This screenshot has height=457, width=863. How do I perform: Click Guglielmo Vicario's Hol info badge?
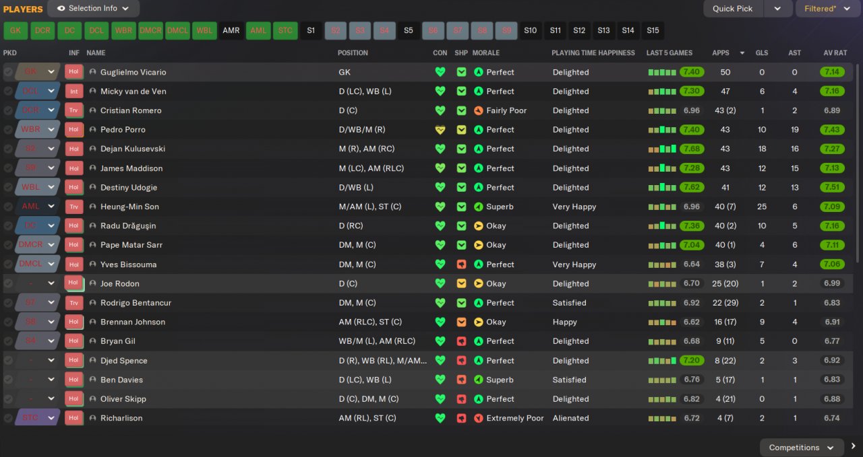(73, 72)
